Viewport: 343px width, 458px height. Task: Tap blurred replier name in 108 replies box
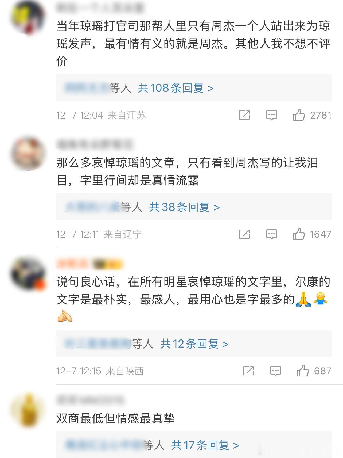tap(87, 88)
